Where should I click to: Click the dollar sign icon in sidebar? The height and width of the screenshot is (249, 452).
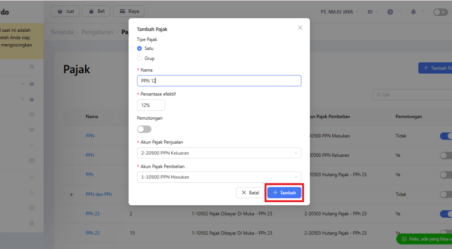point(32,193)
